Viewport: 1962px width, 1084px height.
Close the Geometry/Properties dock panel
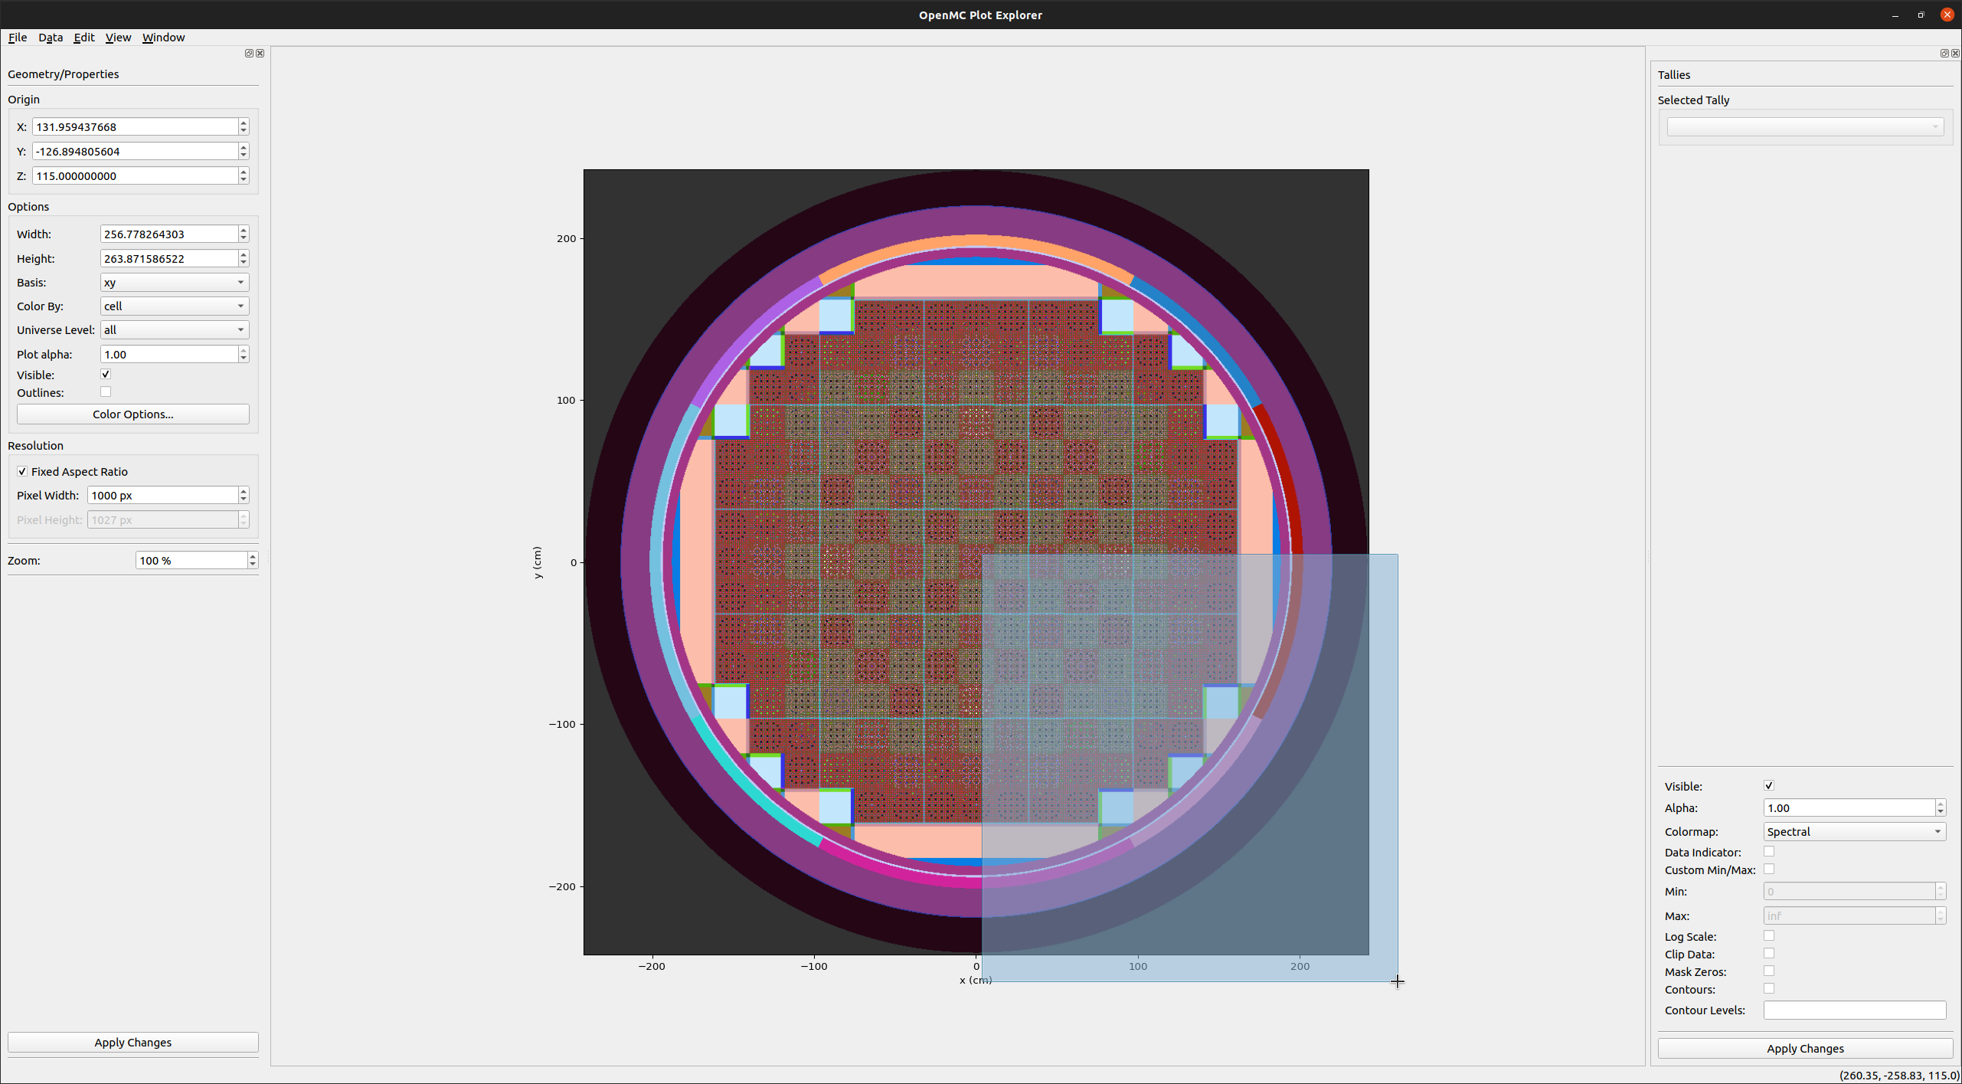point(260,53)
